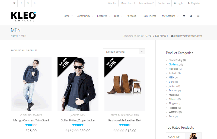
Task: Click the star rating under Collar Fitting Zipper Jacket
Action: [x=78, y=125]
